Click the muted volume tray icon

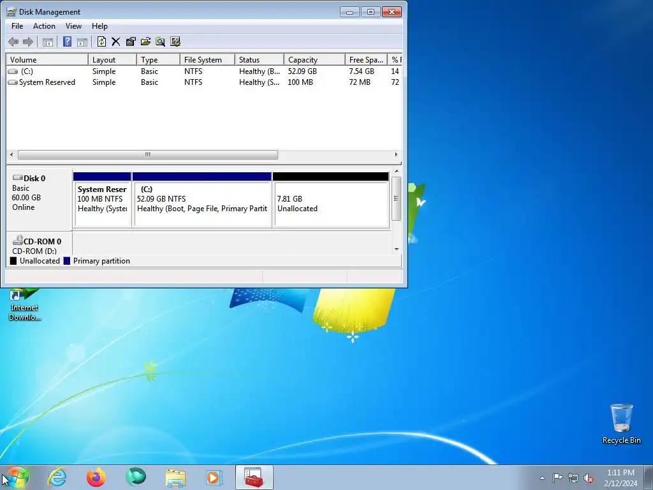[x=589, y=478]
